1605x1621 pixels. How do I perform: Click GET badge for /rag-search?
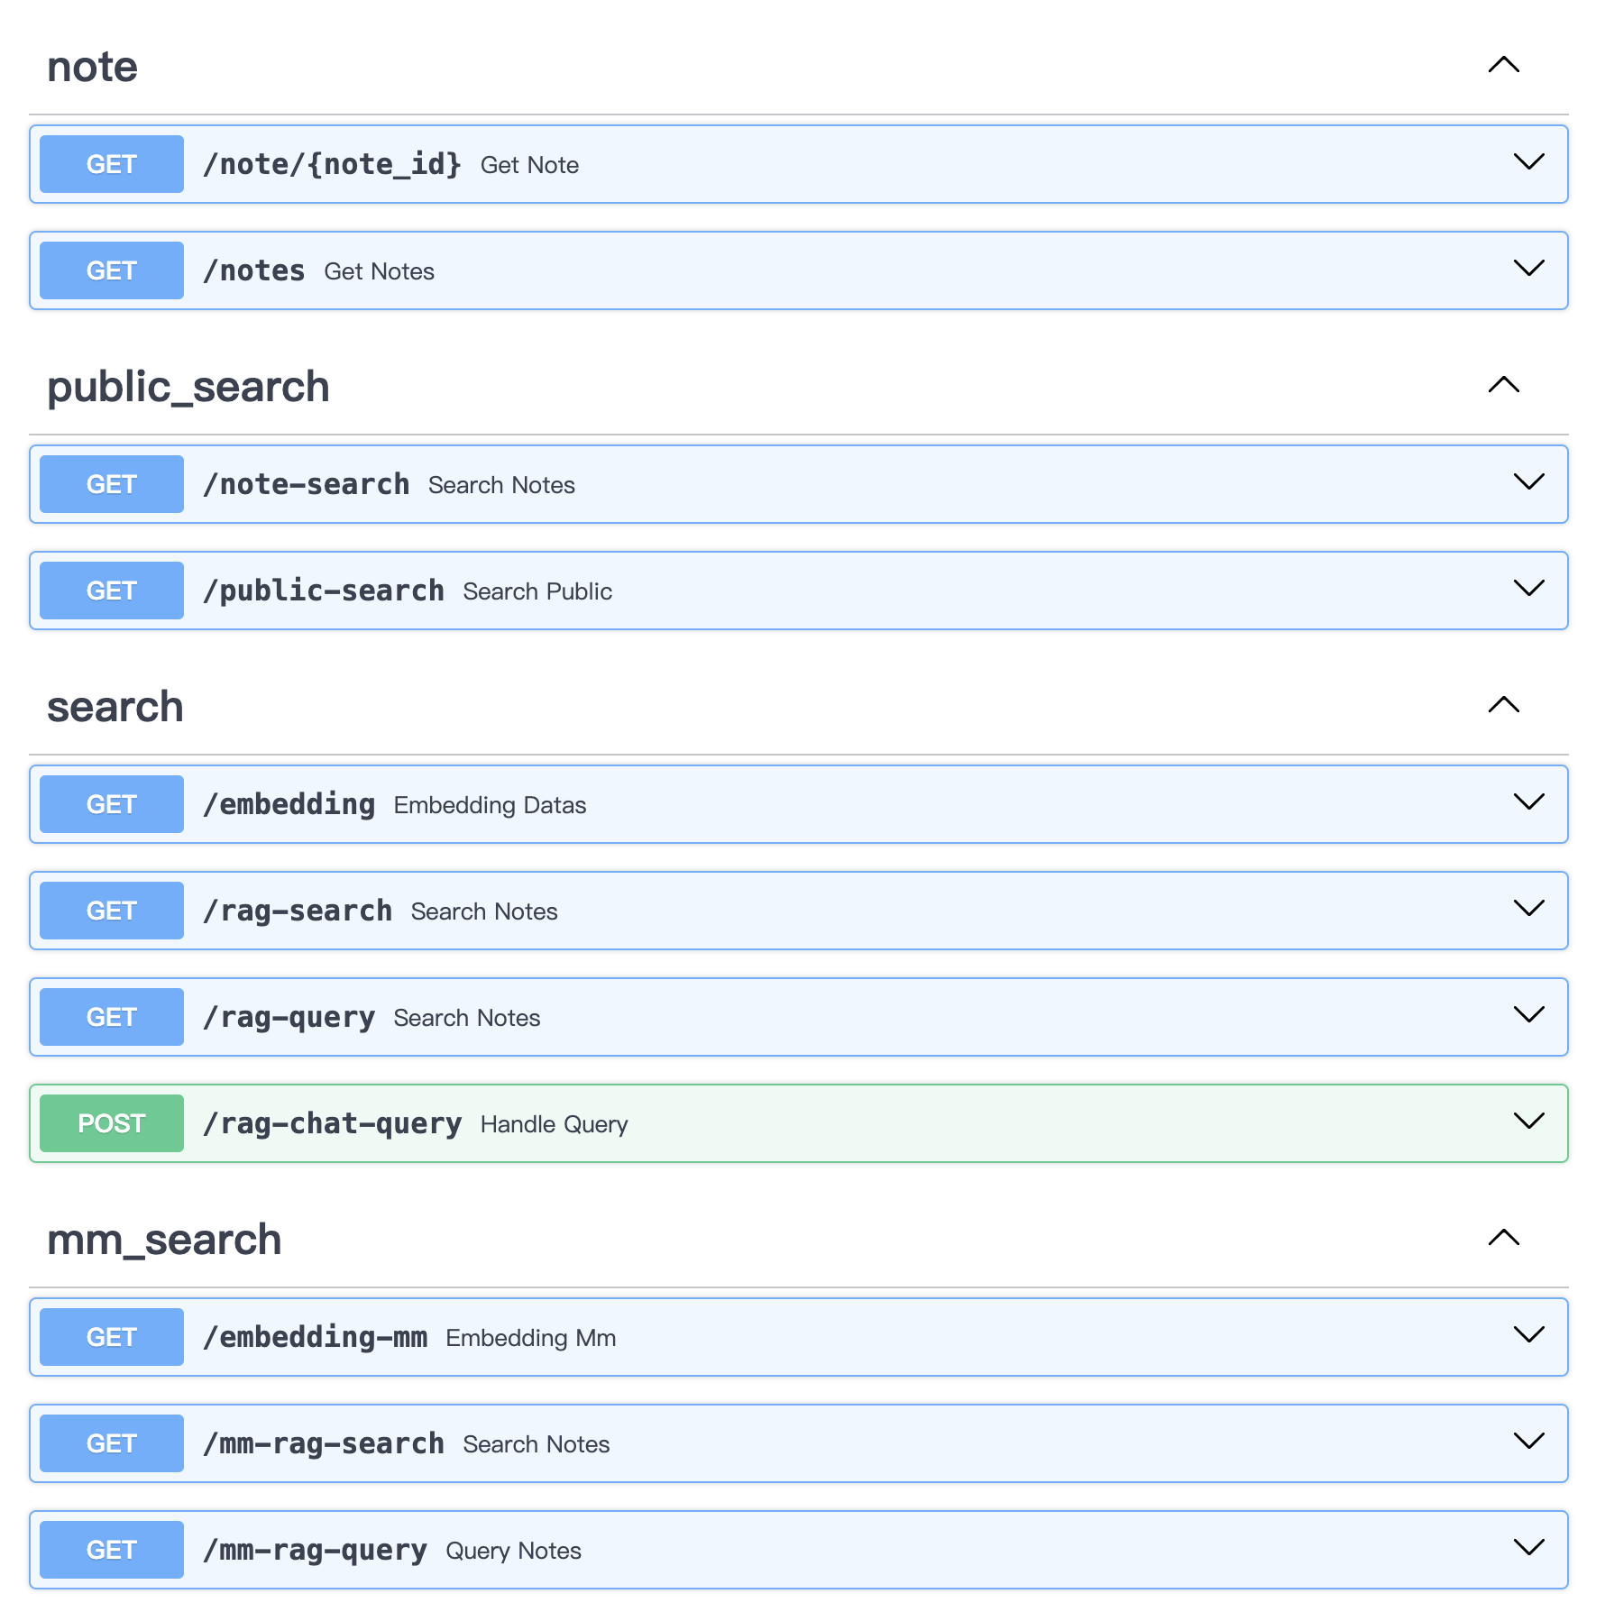point(112,911)
